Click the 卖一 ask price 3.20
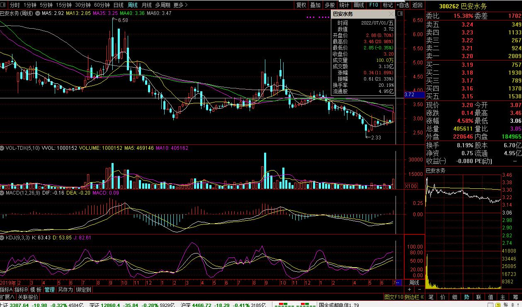522x307 pixels. coord(467,56)
